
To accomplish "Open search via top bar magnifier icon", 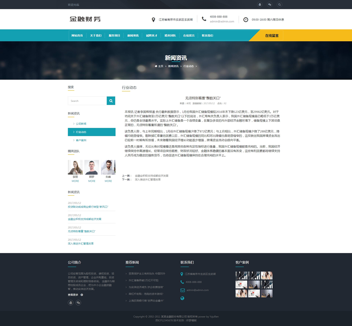I will click(x=280, y=4).
